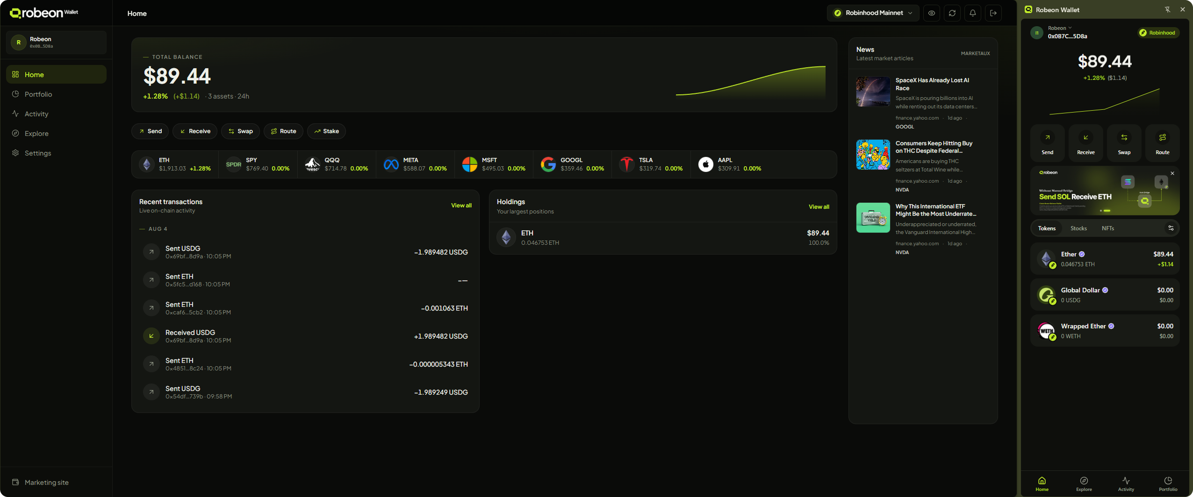The height and width of the screenshot is (497, 1193).
Task: Open token filter settings icon in wallet panel
Action: pyautogui.click(x=1171, y=228)
